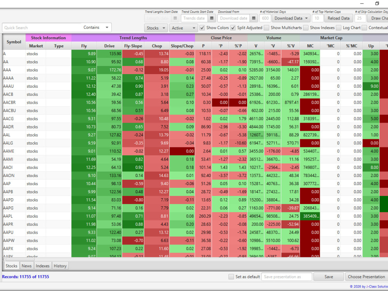
Task: Sort by the Up column header
Action: [x=371, y=46]
